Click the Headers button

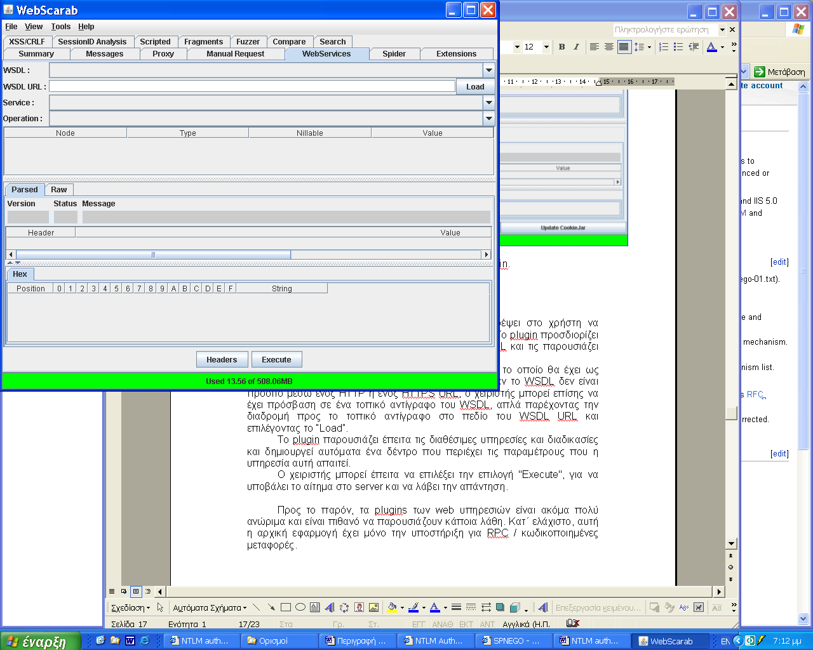pyautogui.click(x=222, y=360)
